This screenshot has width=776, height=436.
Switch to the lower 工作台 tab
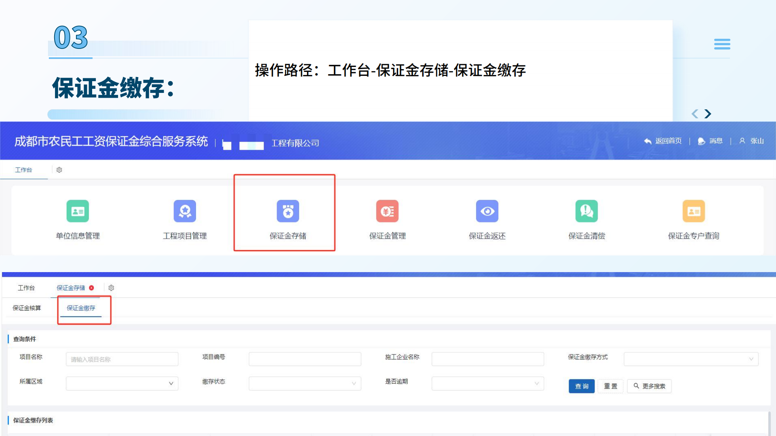[x=27, y=287]
